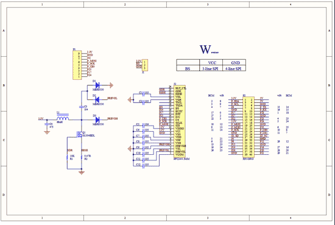Select the diode connected to PREVGH net
335x225 pixels.
click(97, 120)
